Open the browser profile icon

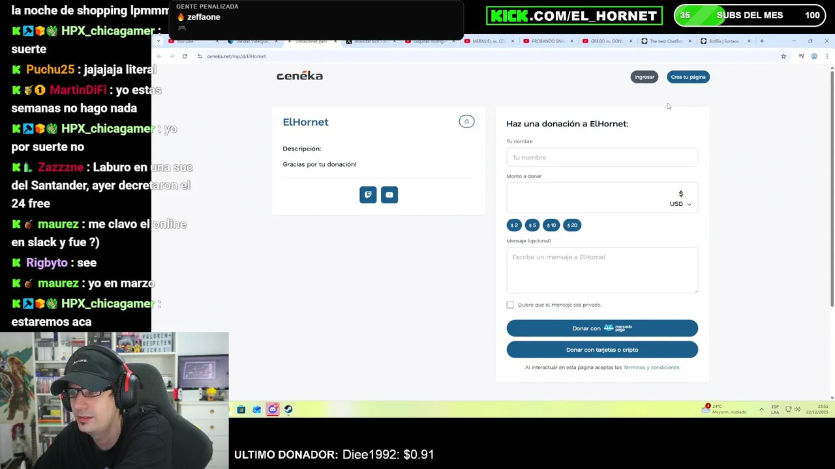[x=814, y=56]
